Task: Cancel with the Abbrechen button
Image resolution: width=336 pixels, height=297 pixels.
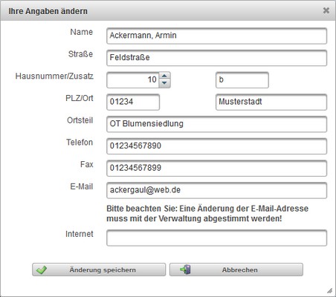Action: click(236, 270)
